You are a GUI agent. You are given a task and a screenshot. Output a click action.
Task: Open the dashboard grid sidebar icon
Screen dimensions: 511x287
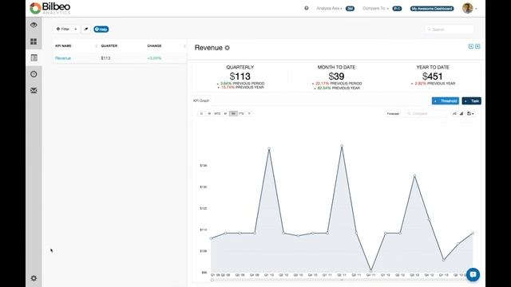tap(34, 41)
